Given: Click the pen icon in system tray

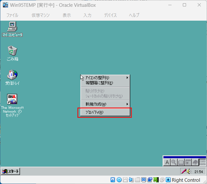Looking at the screenshot, I should click(x=183, y=171).
